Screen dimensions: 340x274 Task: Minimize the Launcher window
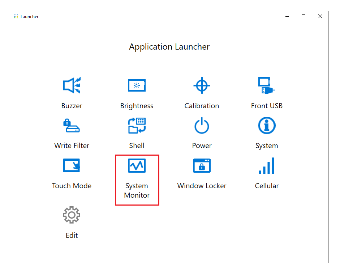287,17
